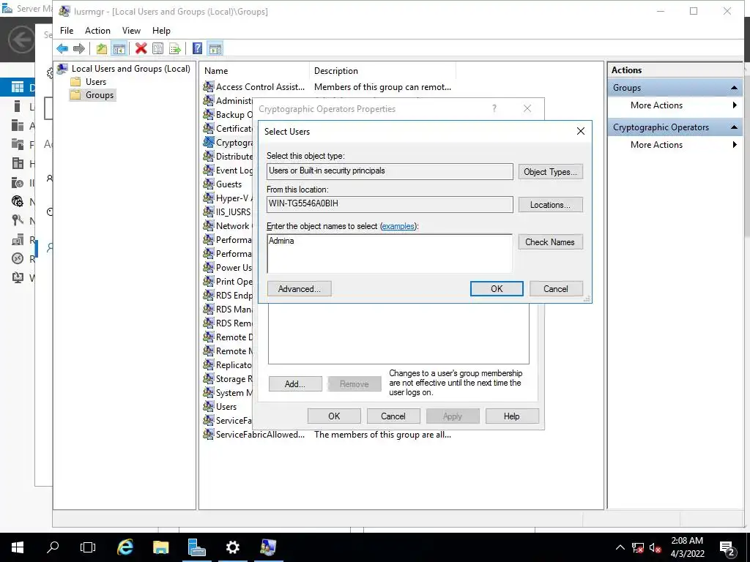Close the Select Users dialog
Viewport: 750px width, 562px height.
pyautogui.click(x=580, y=131)
